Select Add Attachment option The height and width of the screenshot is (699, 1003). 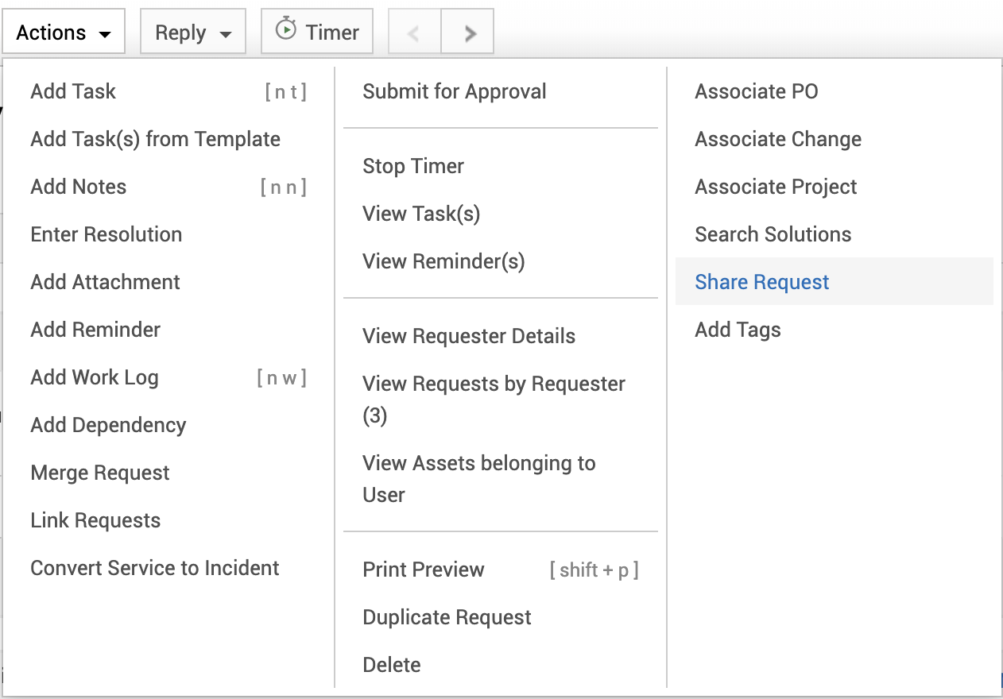tap(106, 282)
